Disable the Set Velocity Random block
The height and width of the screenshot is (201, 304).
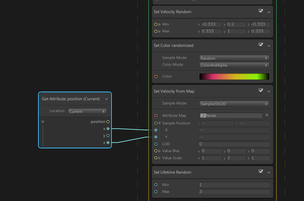(261, 11)
